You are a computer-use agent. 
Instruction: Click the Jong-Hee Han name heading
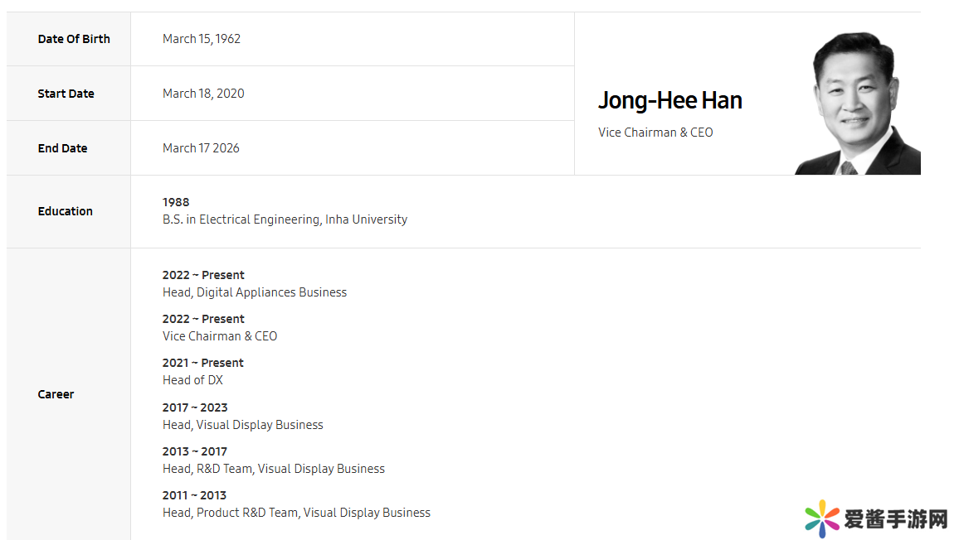click(x=669, y=100)
